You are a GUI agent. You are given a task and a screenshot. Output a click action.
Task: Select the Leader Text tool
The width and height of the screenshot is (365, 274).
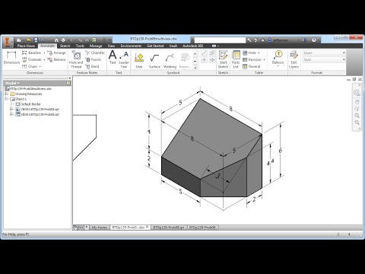coord(124,59)
